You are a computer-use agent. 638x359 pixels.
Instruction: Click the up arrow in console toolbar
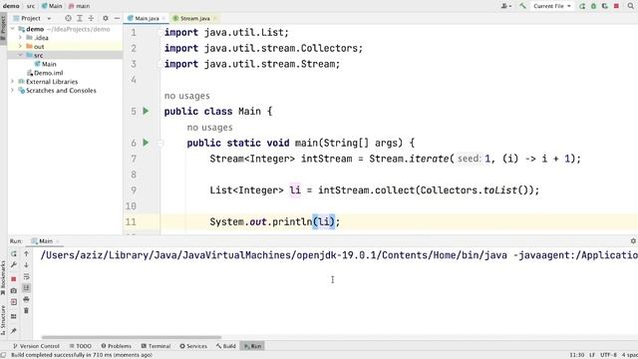click(x=27, y=253)
